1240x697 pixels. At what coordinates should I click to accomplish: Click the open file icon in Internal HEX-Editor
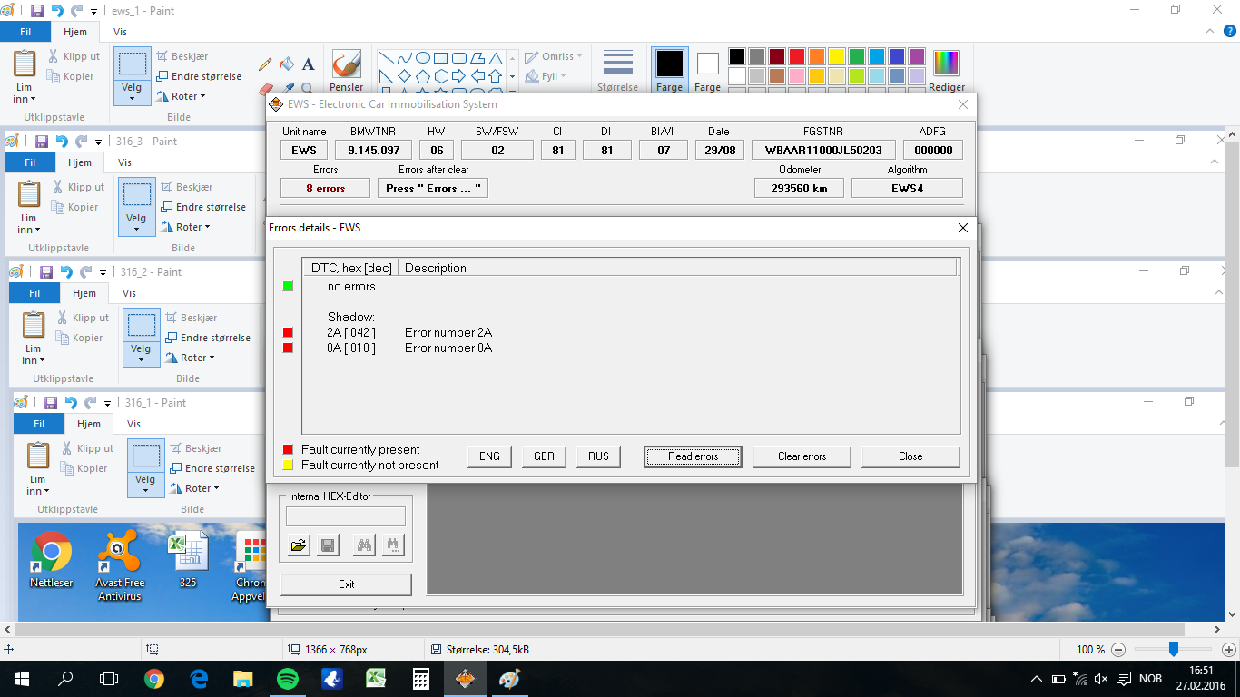click(299, 545)
